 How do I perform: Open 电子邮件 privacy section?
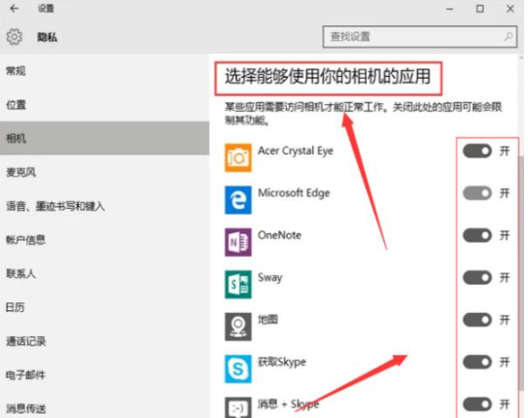tap(104, 375)
